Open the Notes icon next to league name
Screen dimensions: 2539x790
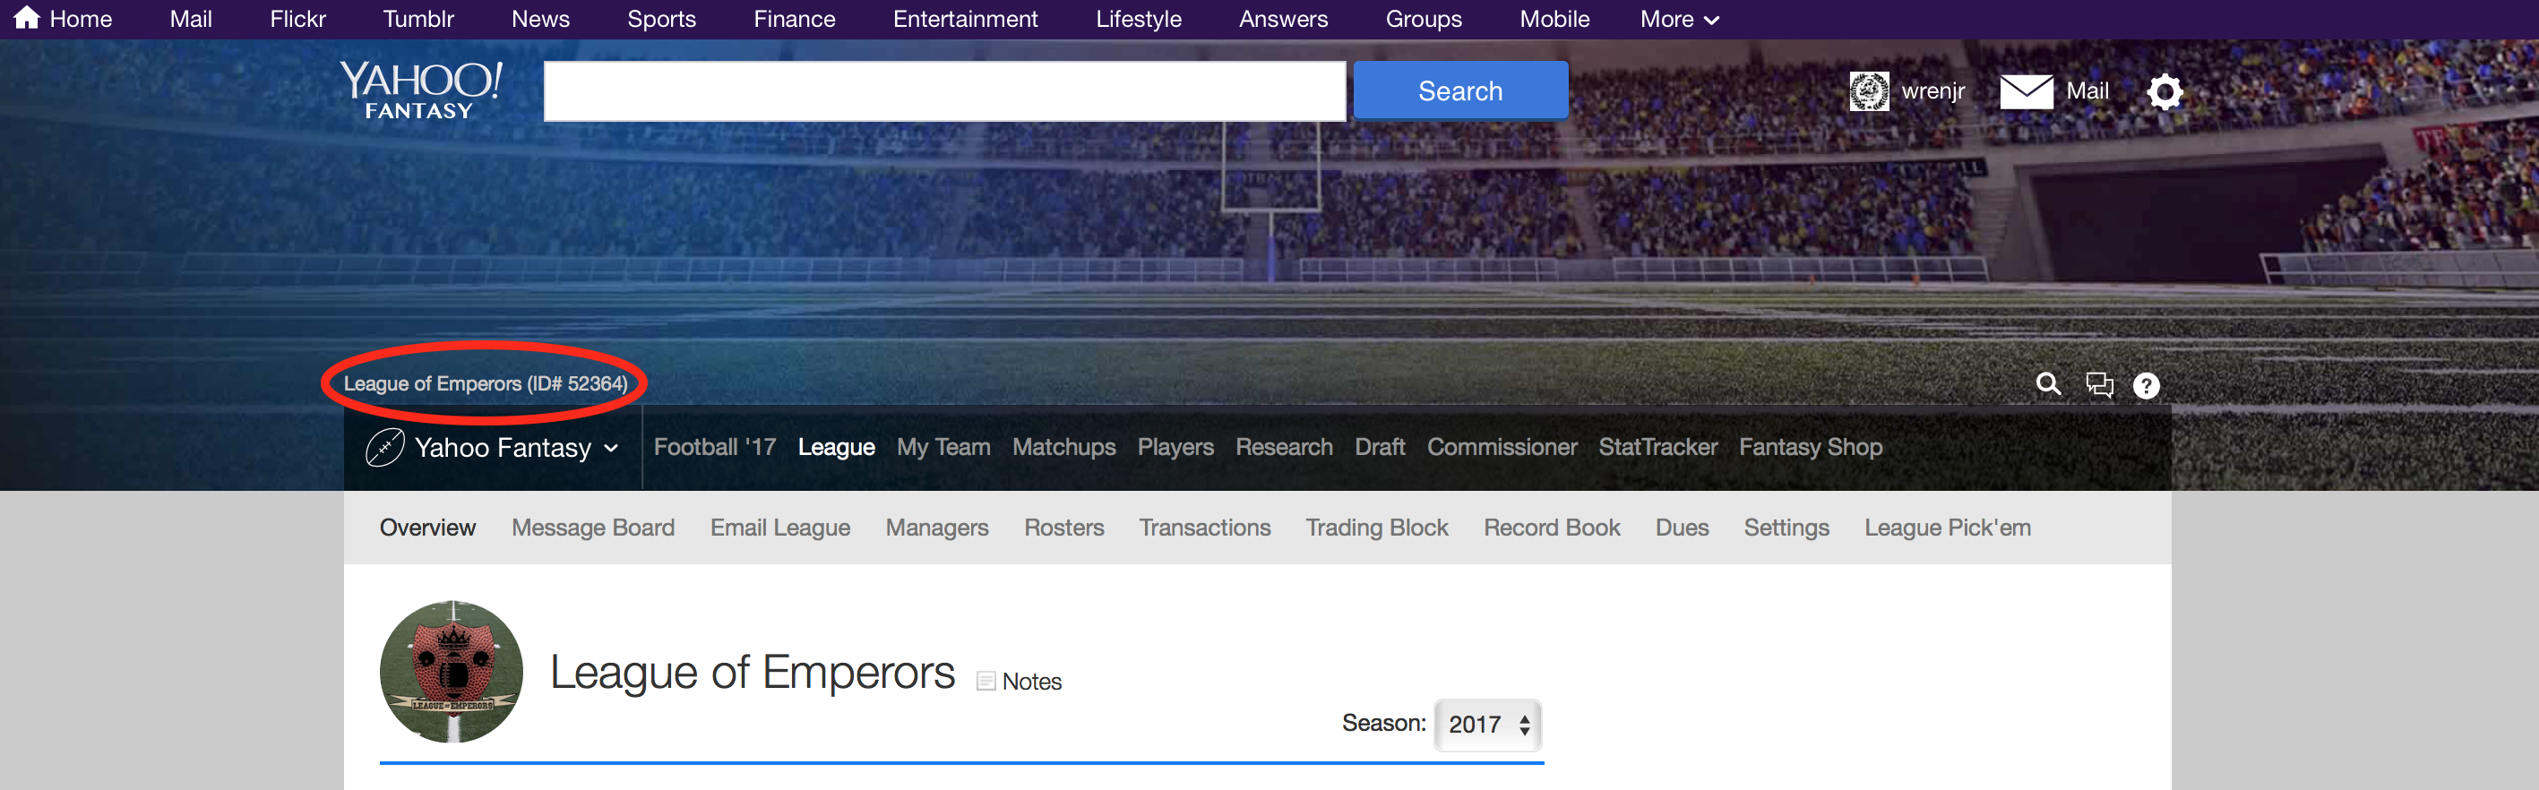pos(985,682)
